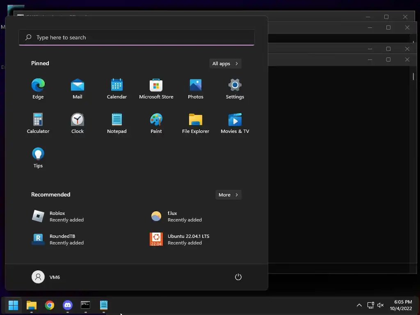The width and height of the screenshot is (420, 315).
Task: Show More recommended items
Action: pyautogui.click(x=228, y=195)
